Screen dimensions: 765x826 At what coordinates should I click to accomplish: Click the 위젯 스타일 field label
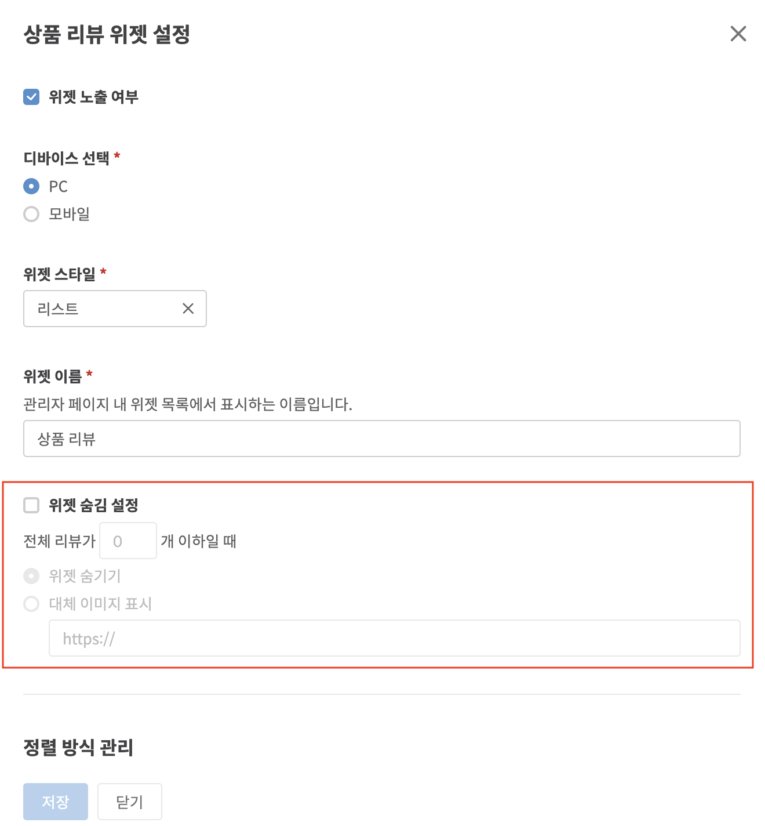pos(59,274)
